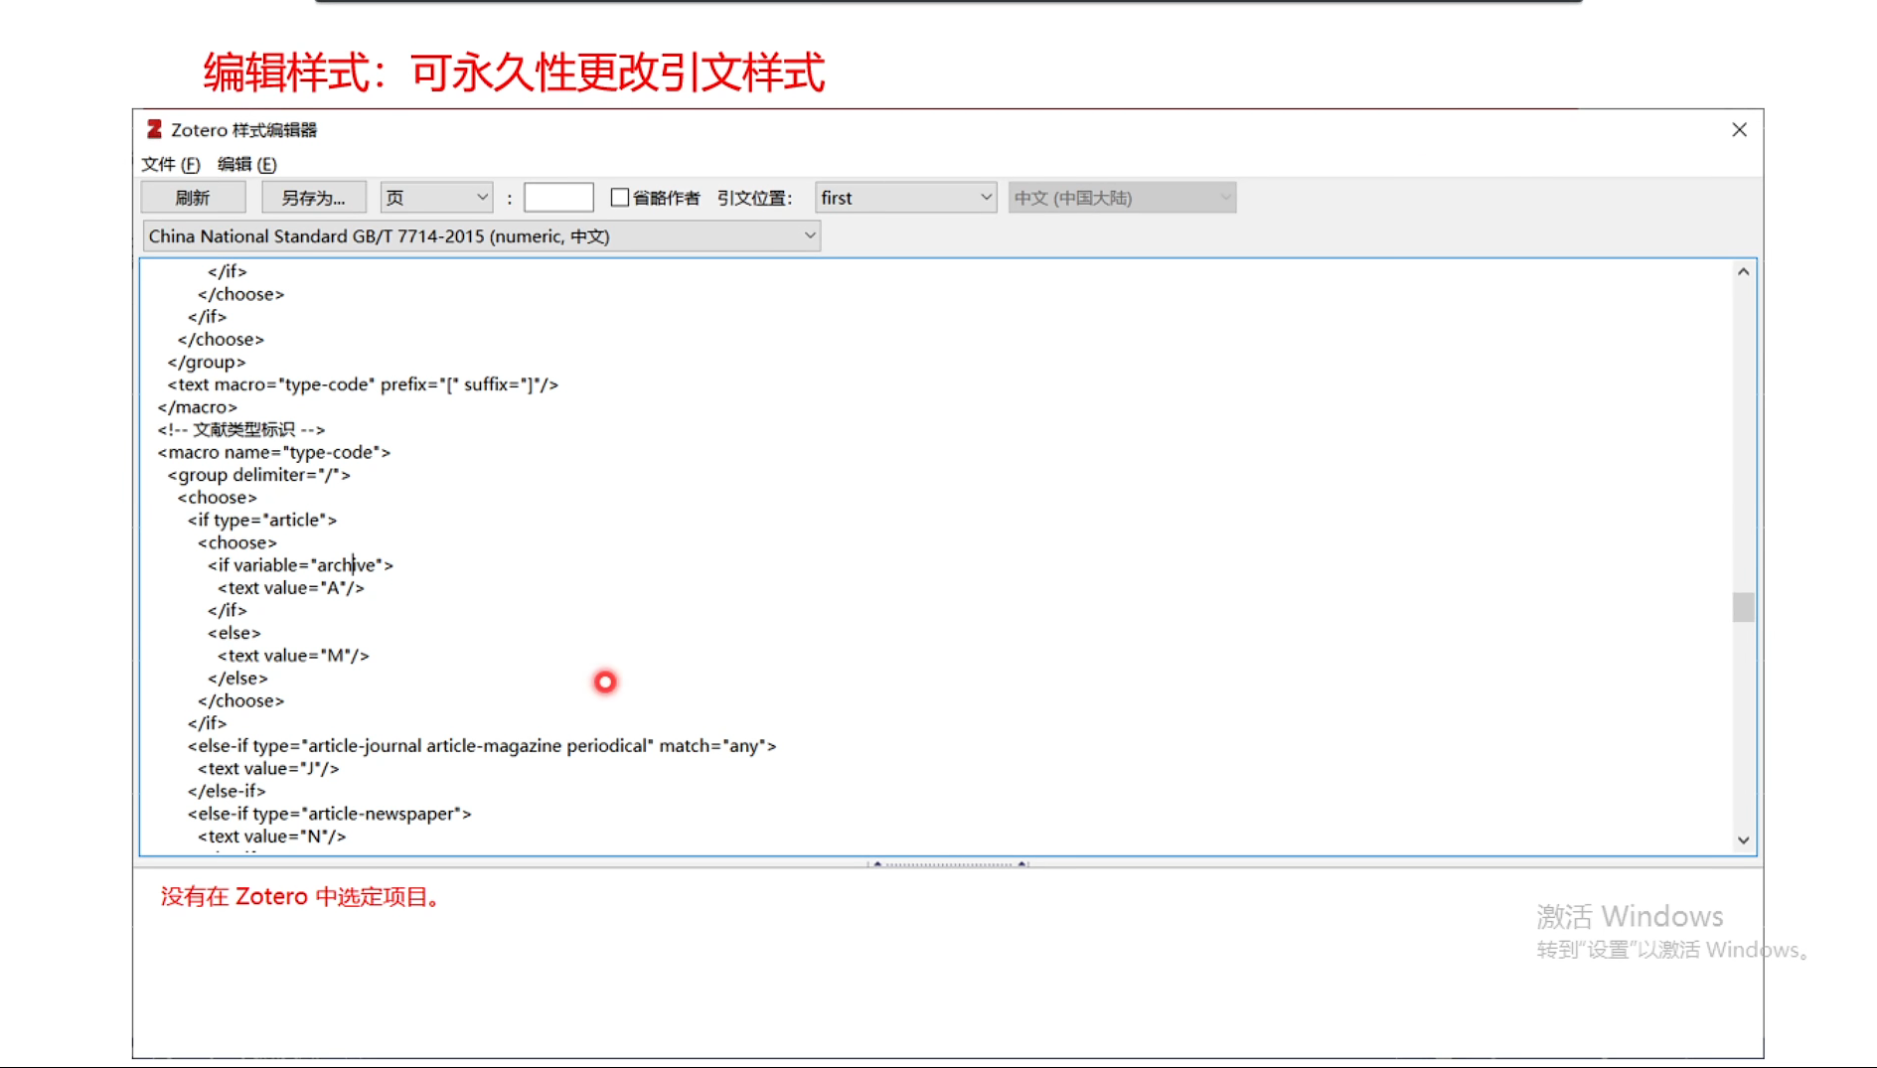Image resolution: width=1877 pixels, height=1068 pixels.
Task: Click the vertical scrollbar thumb in editor
Action: [1743, 607]
